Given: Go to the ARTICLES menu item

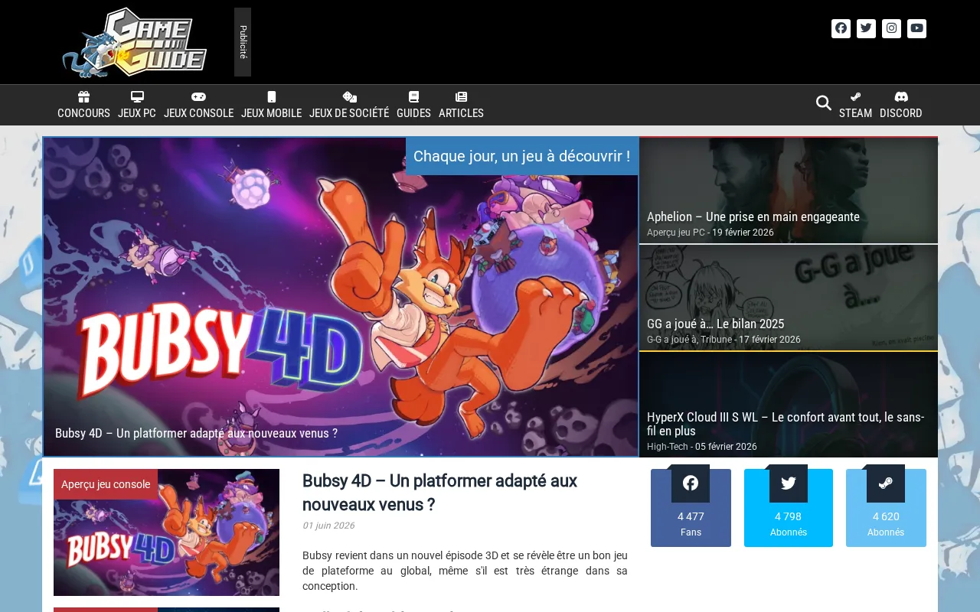Looking at the screenshot, I should (x=461, y=113).
